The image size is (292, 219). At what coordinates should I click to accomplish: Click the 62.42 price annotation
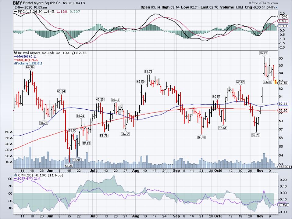click(x=240, y=82)
